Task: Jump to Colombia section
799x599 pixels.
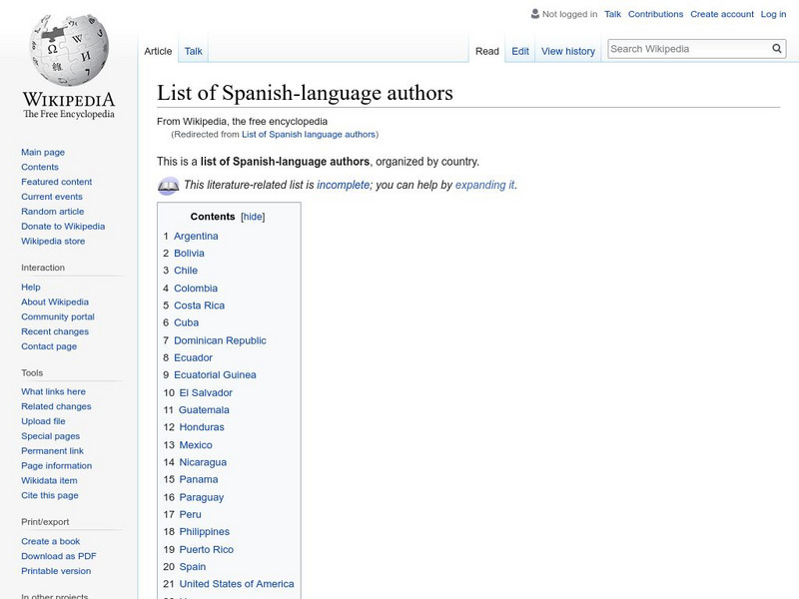Action: (196, 289)
